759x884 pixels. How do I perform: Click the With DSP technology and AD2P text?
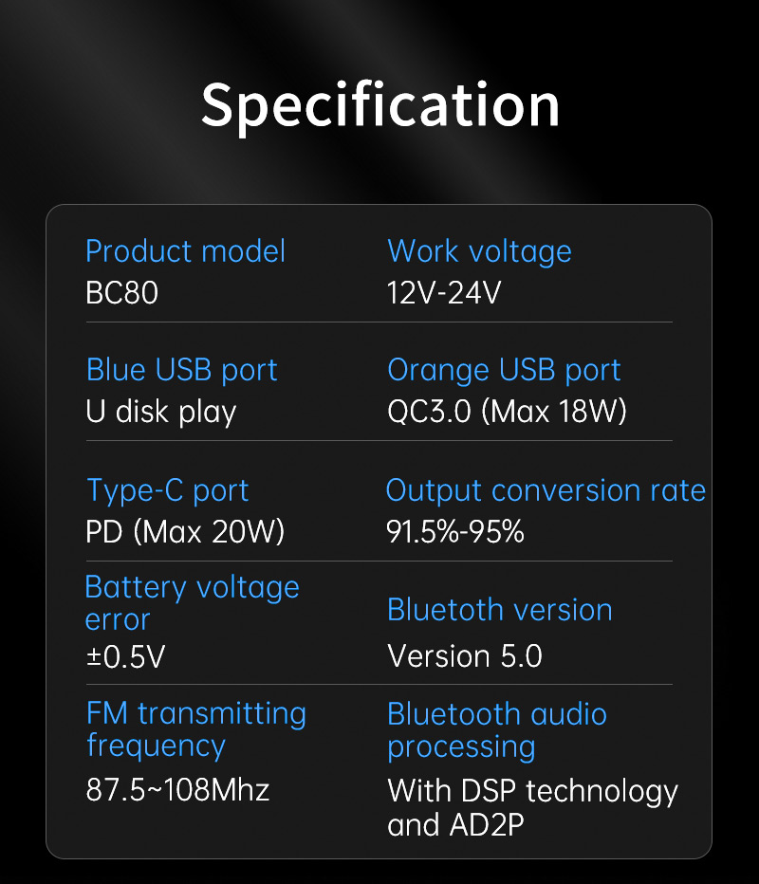click(533, 807)
